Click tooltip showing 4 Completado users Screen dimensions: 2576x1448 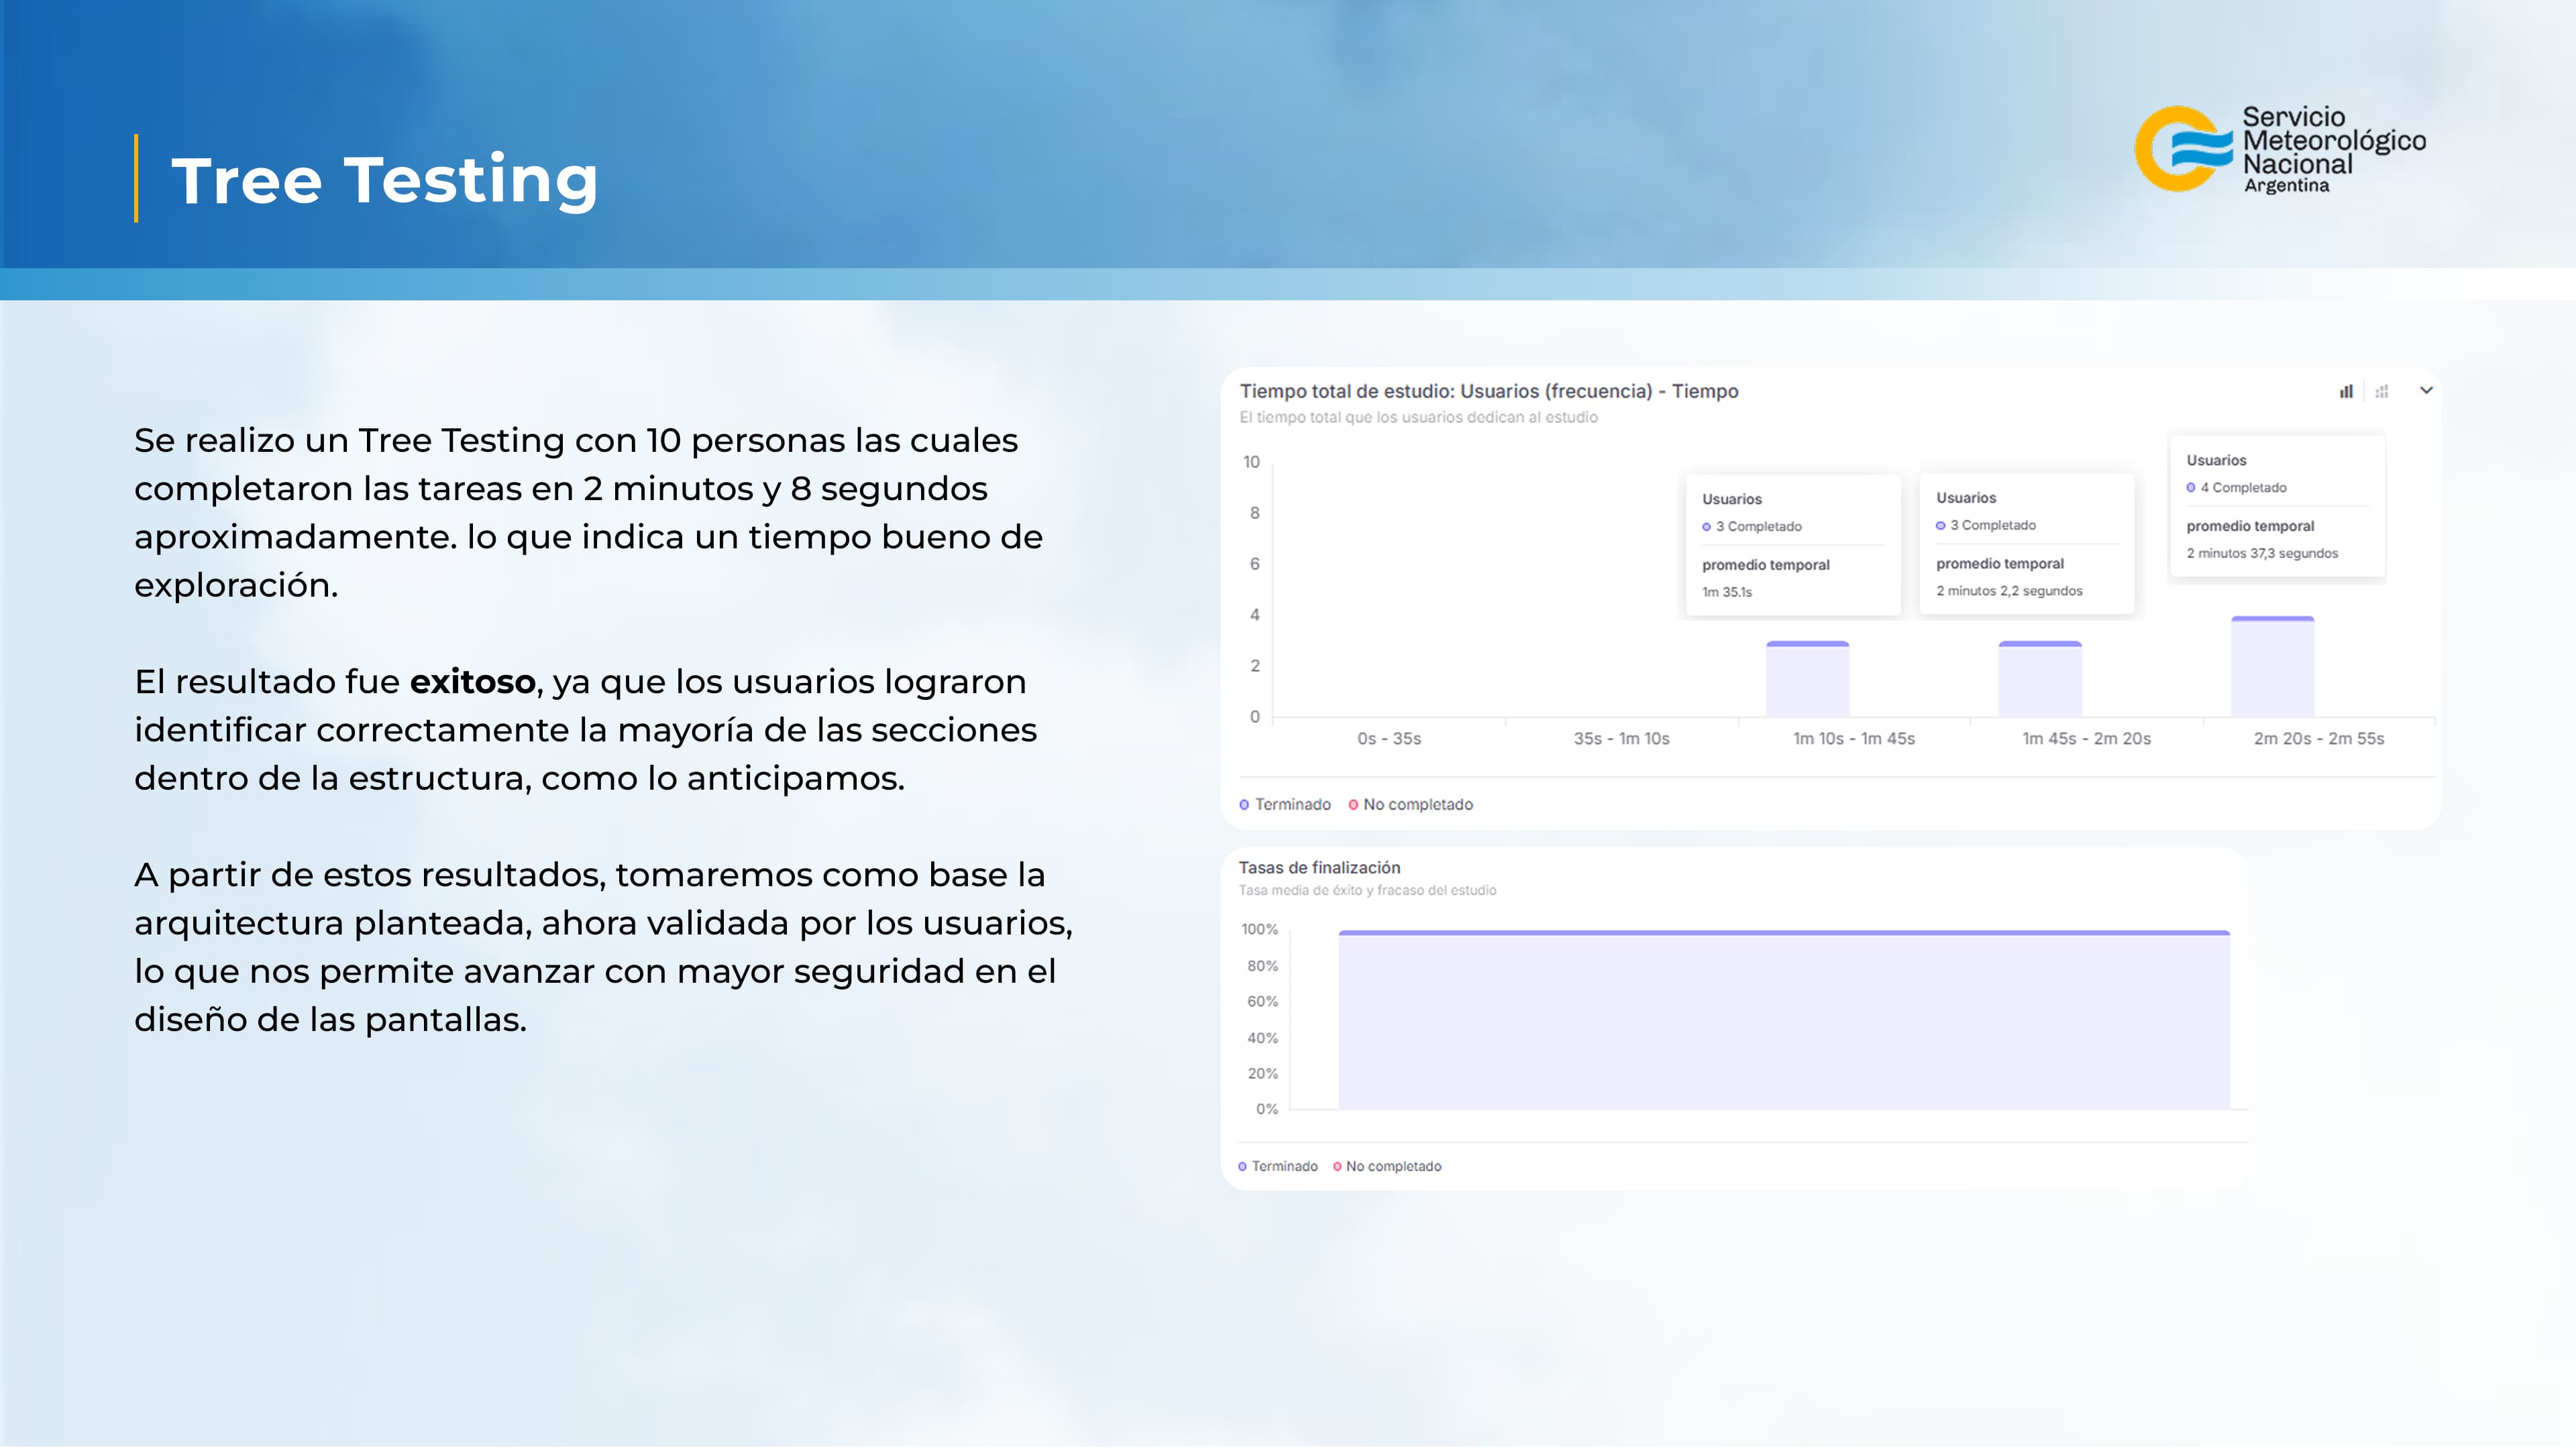pyautogui.click(x=2277, y=505)
